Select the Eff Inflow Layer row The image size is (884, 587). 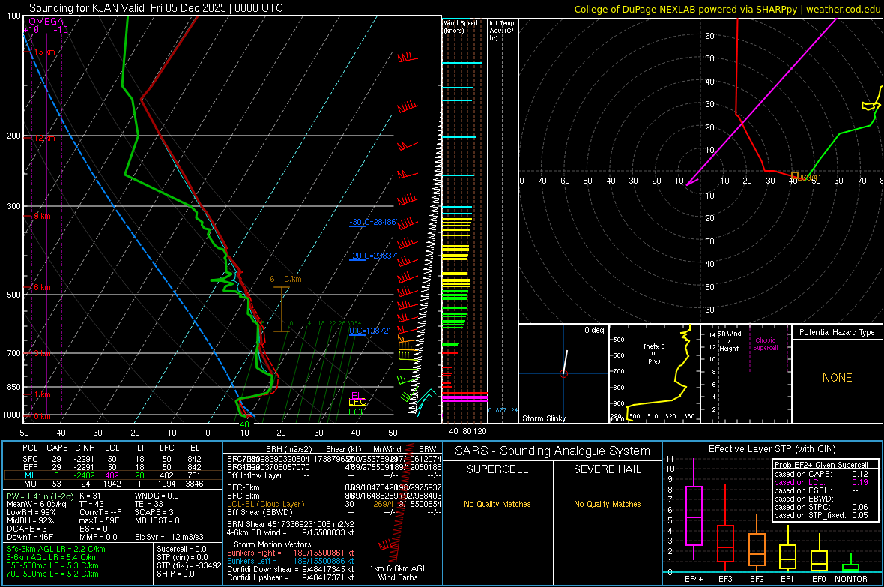click(334, 475)
